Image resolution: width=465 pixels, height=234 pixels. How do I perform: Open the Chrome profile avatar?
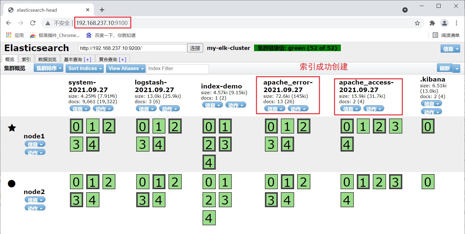[444, 23]
